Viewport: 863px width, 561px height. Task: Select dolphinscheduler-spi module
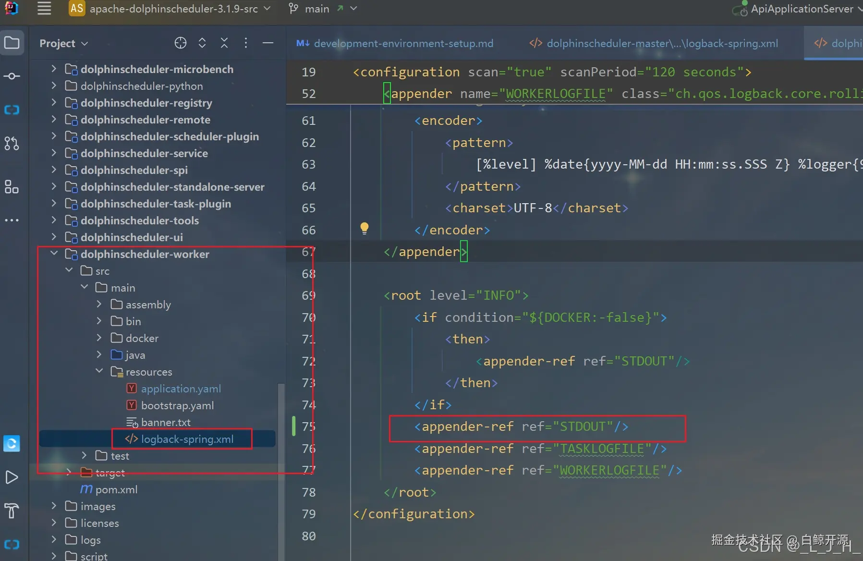click(134, 170)
